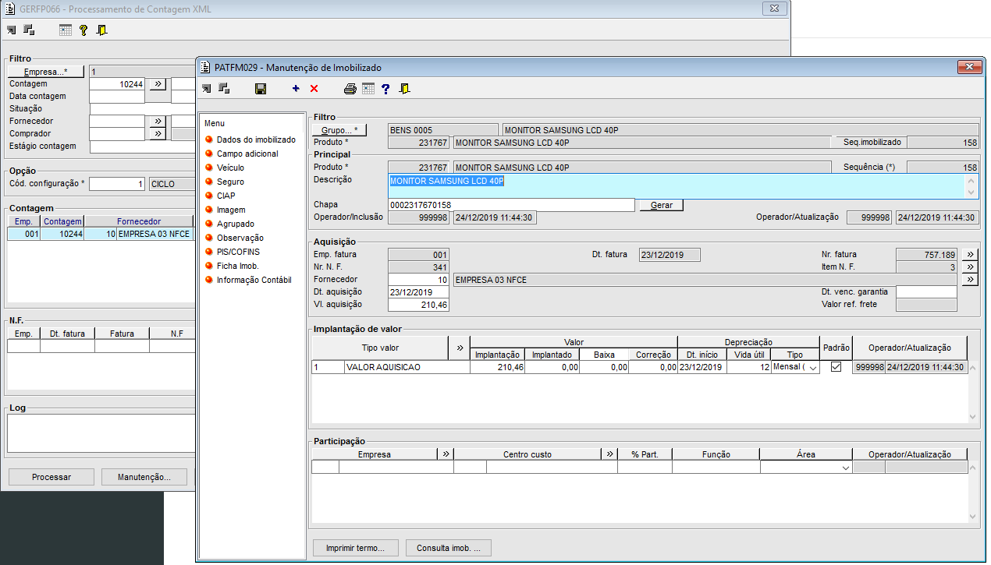Save the fixed asset record with floppy icon

point(261,89)
